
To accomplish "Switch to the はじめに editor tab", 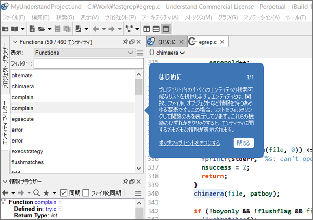I will (167, 42).
